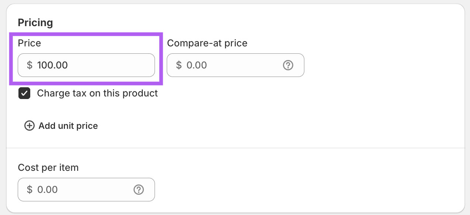Click the 0.00 placeholder in Cost per item
Screen dimensions: 470x215
point(48,190)
